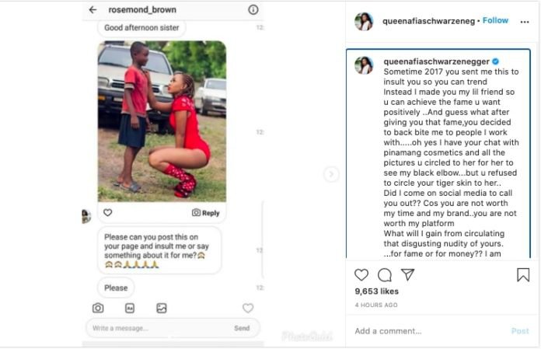This screenshot has height=349, width=541.
Task: Tap the back arrow beside rosemond_brown
Action: pyautogui.click(x=92, y=9)
